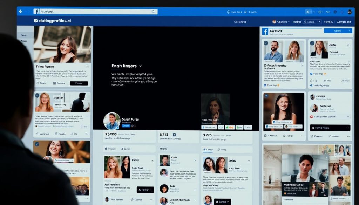Click the black button in the Tvning Rarge card
The image size is (359, 205).
pos(79,83)
